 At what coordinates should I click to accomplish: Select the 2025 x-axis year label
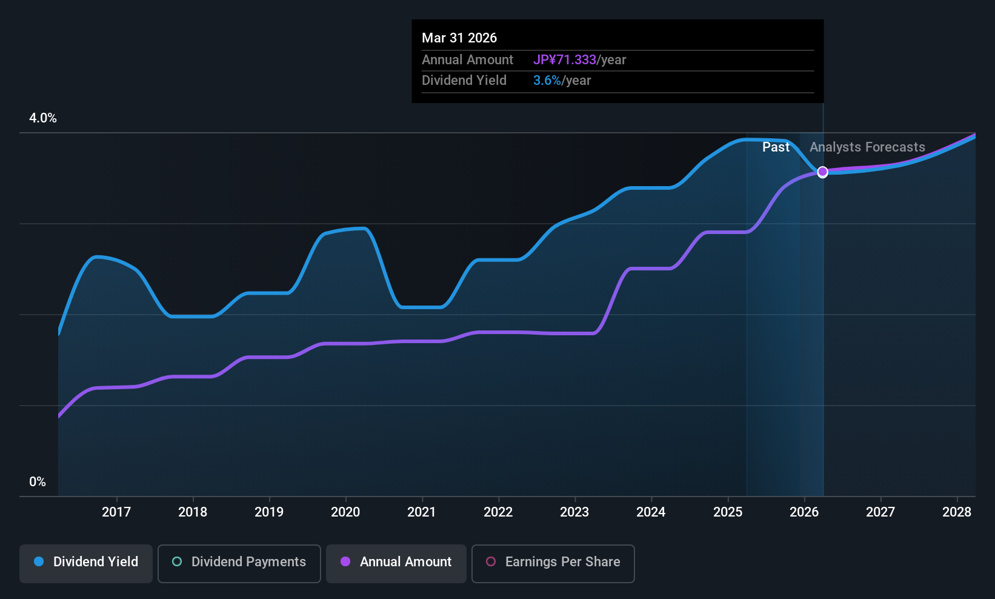pos(728,512)
